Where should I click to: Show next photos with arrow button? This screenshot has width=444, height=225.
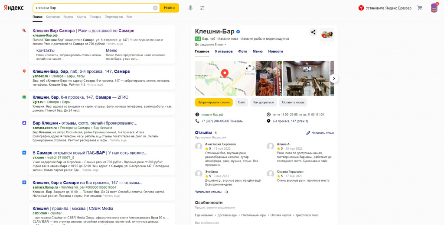[x=334, y=78]
